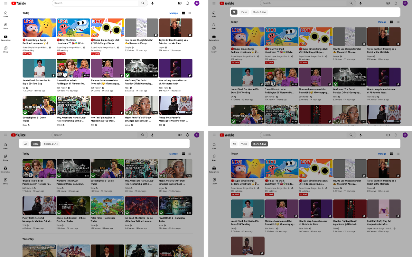Click Video chip in view with All chip active
The height and width of the screenshot is (257, 412).
244,12
